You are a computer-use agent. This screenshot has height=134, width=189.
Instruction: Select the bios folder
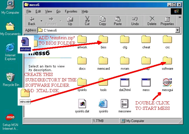(x=103, y=42)
